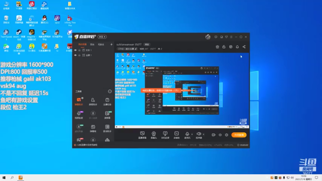Toggle visibility eye of 全屏 1 layer
Screen dimensions: 322x181
[x=75, y=55]
